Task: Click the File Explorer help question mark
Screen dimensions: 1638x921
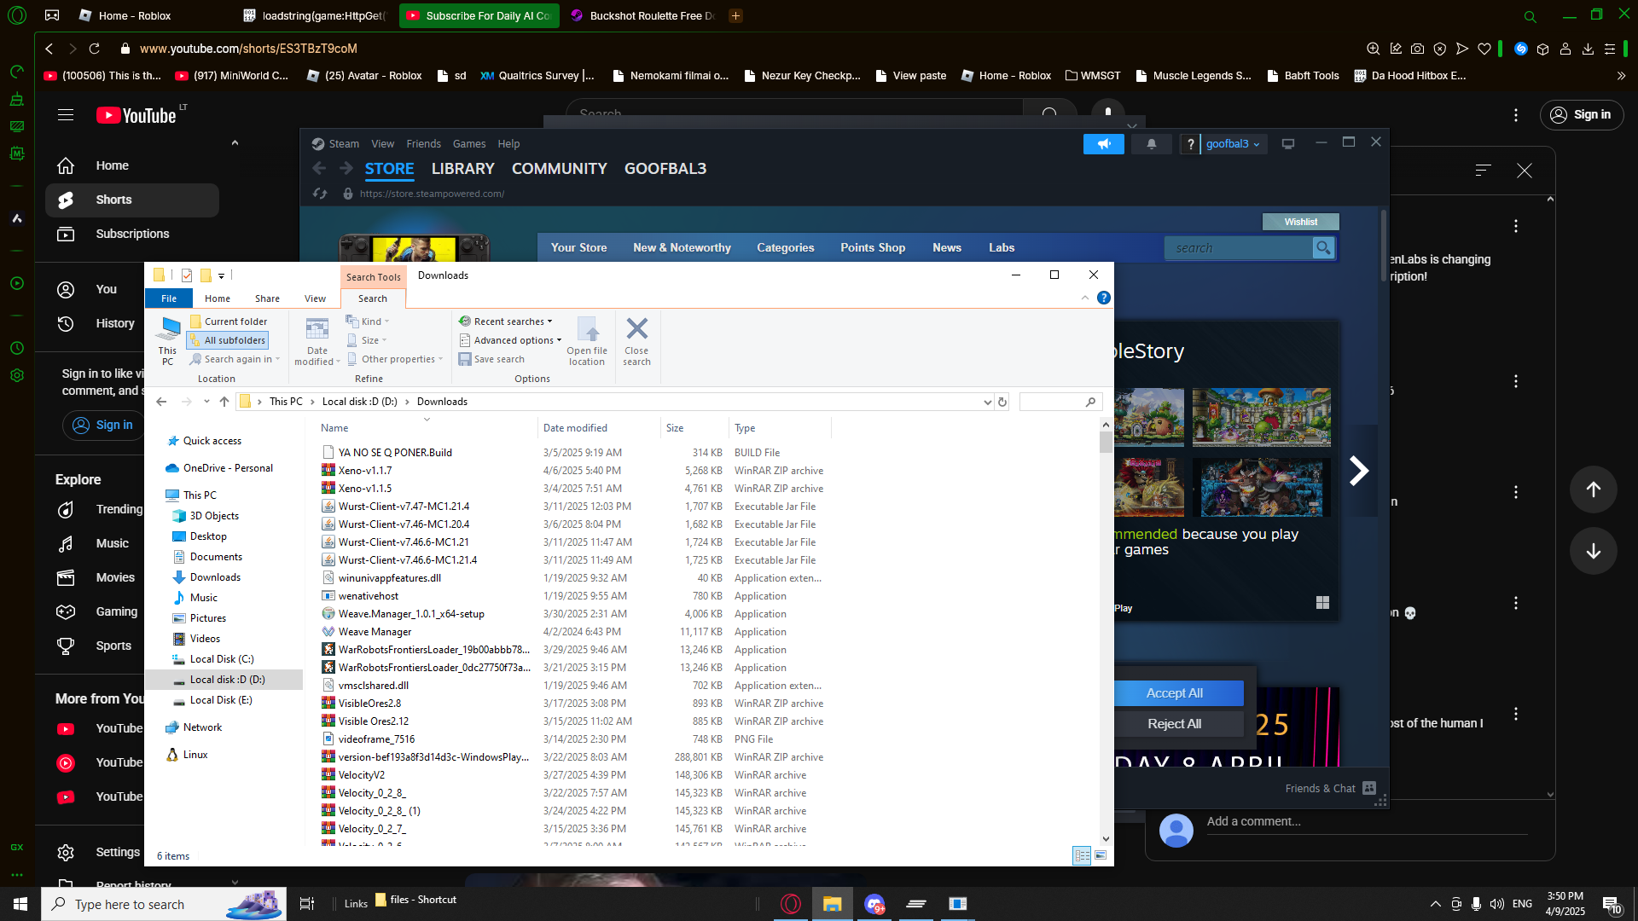Action: 1103,298
